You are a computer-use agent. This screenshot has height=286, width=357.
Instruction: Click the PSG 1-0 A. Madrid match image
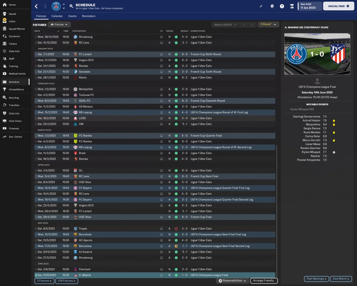click(x=317, y=54)
